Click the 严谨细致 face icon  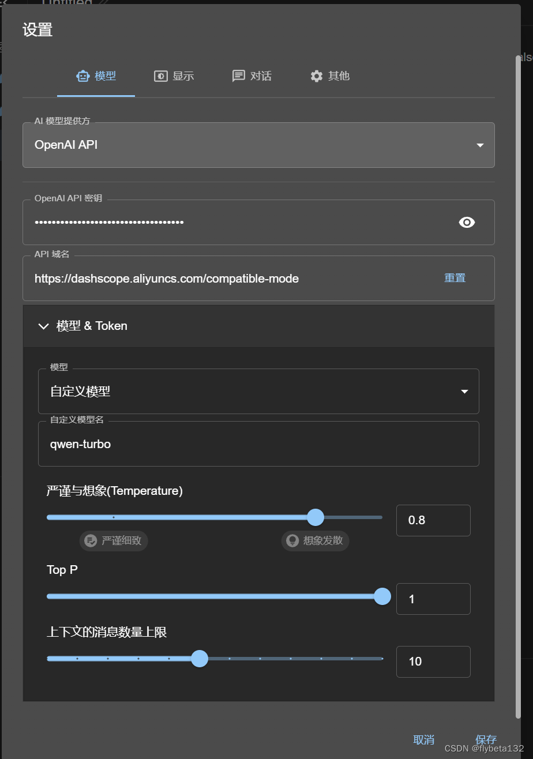point(90,540)
